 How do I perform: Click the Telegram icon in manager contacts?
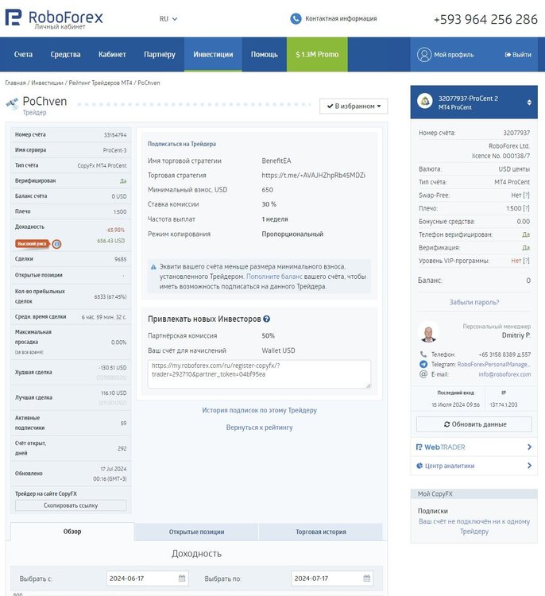pyautogui.click(x=423, y=364)
